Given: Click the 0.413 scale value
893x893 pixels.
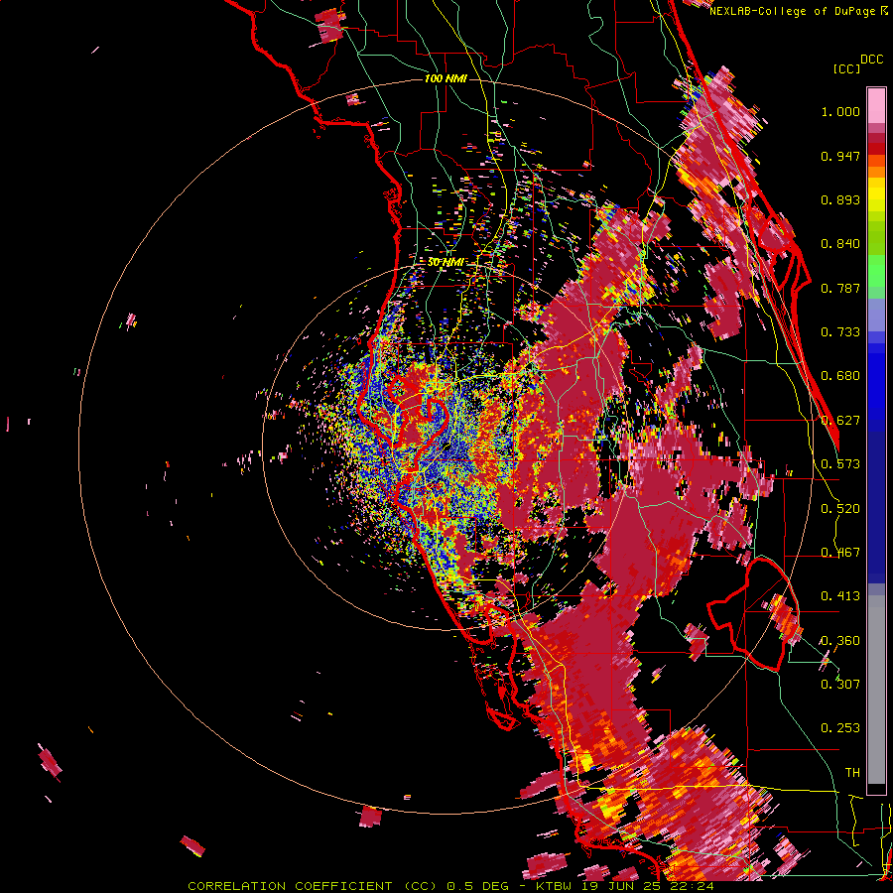Looking at the screenshot, I should tap(840, 596).
